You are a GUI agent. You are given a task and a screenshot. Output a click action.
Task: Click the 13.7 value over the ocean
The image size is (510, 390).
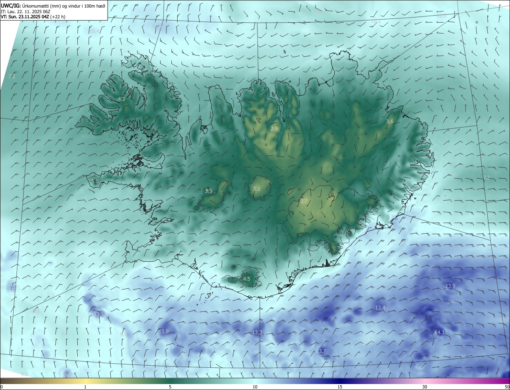[321, 351]
